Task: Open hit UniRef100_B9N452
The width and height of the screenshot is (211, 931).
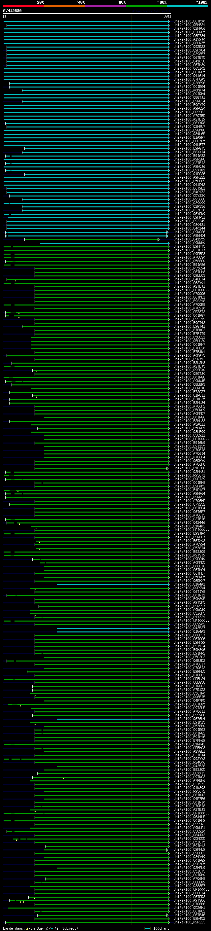Action: [189, 919]
